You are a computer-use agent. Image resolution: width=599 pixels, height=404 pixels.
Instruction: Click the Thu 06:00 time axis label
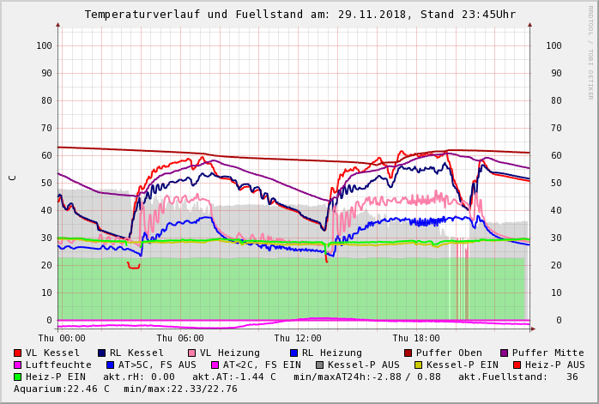(180, 338)
